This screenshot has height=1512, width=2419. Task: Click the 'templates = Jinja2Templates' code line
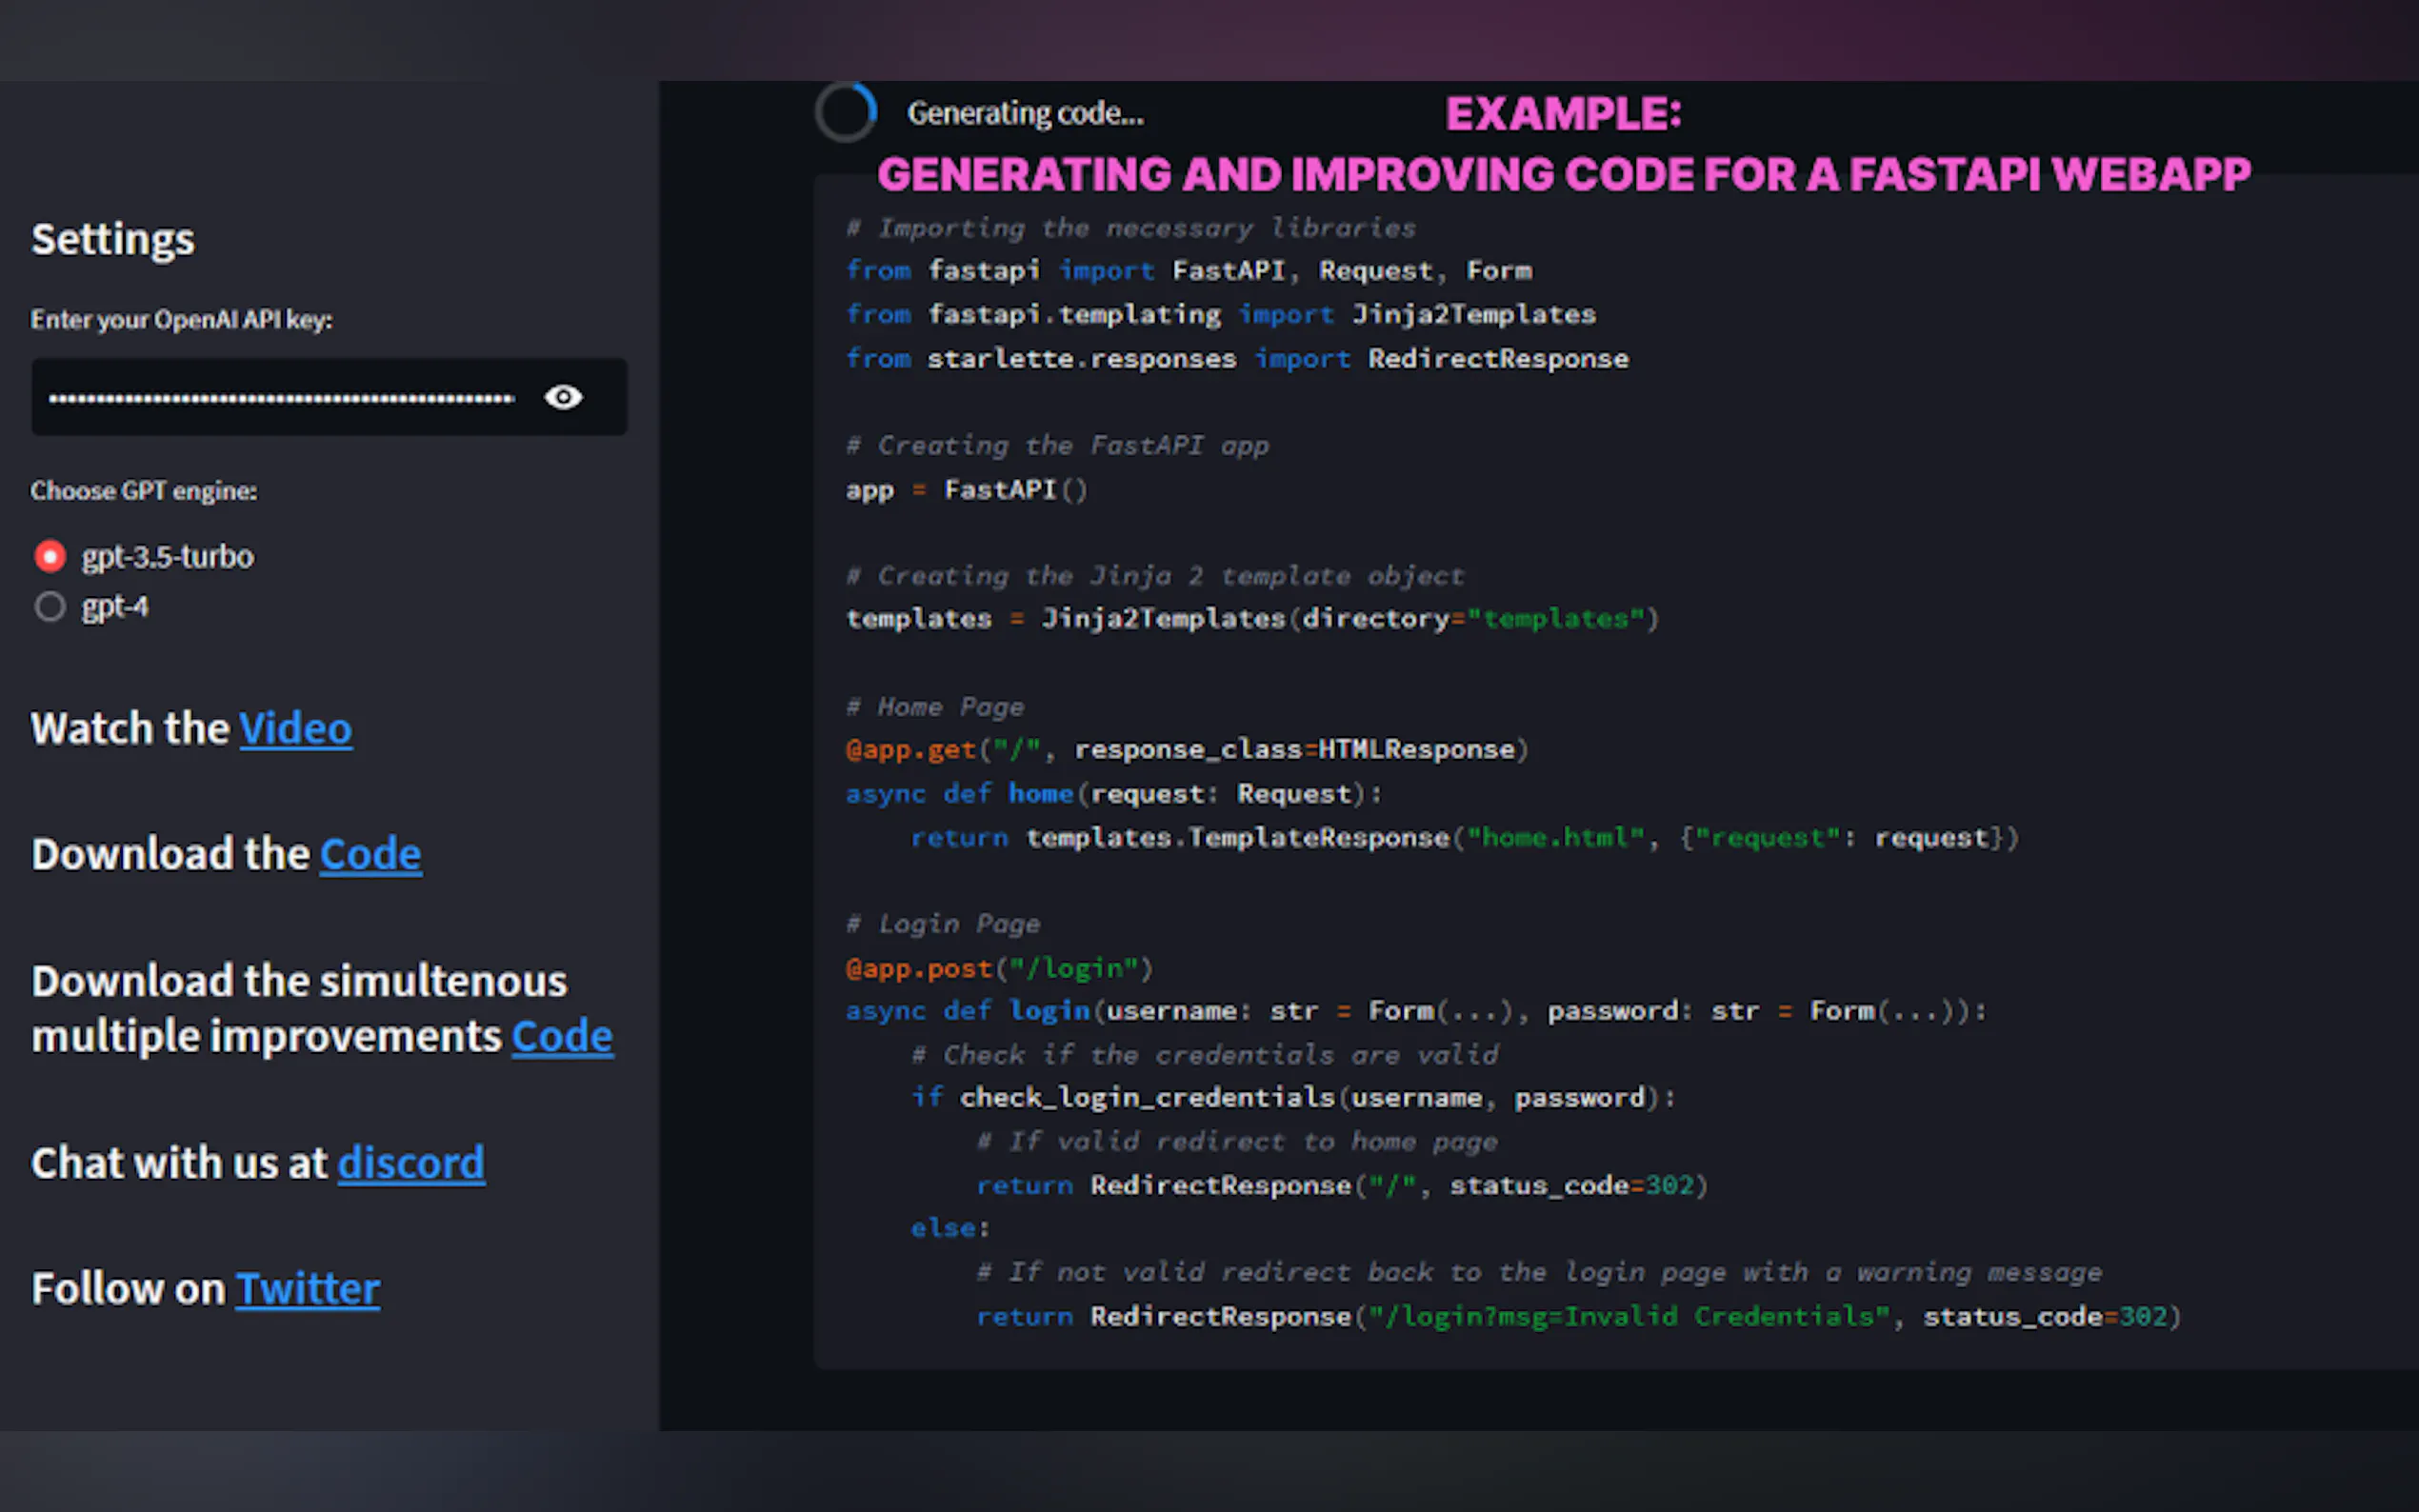click(1252, 619)
